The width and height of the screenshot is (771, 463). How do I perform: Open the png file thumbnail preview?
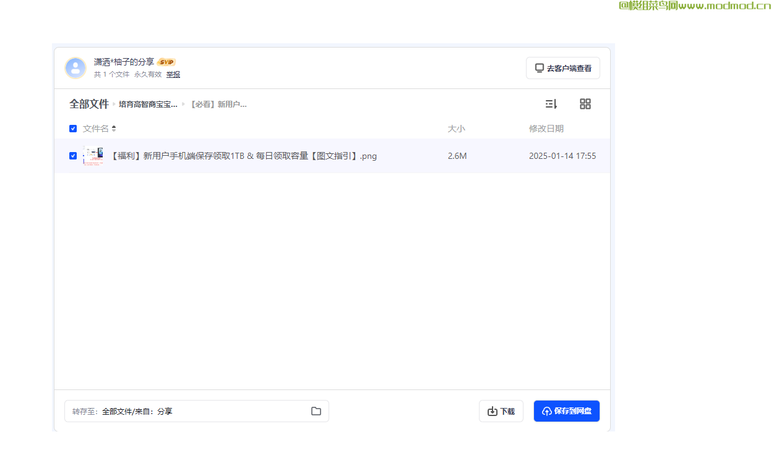pos(93,156)
